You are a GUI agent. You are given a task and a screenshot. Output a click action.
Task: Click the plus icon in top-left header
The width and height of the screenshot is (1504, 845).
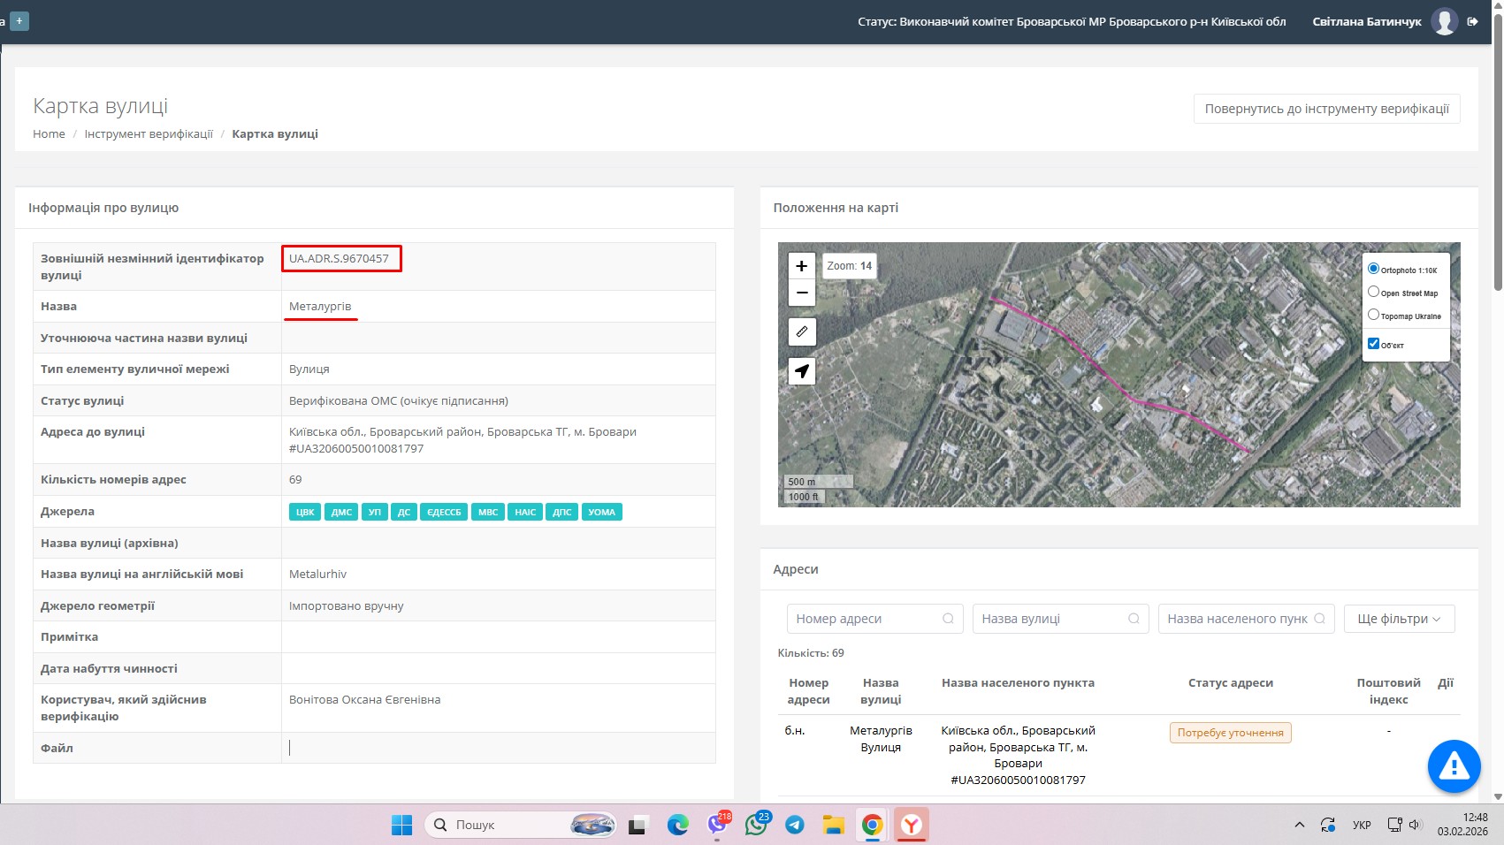(19, 20)
